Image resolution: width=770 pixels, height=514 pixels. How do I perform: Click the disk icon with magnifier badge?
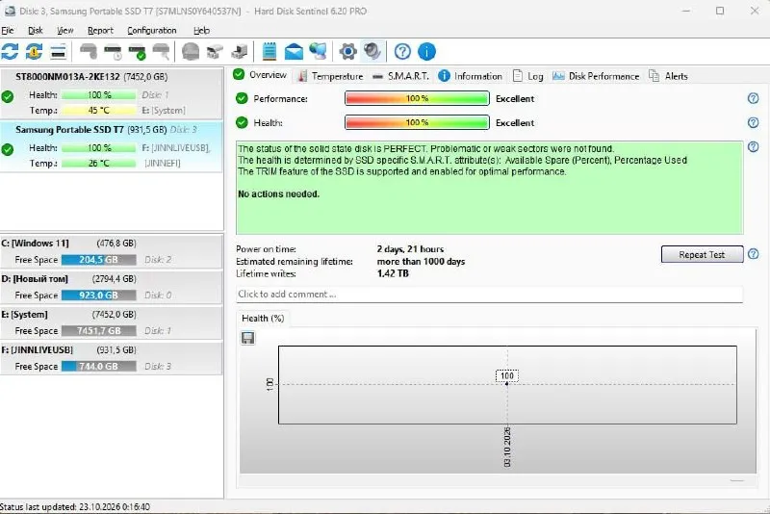click(x=161, y=52)
